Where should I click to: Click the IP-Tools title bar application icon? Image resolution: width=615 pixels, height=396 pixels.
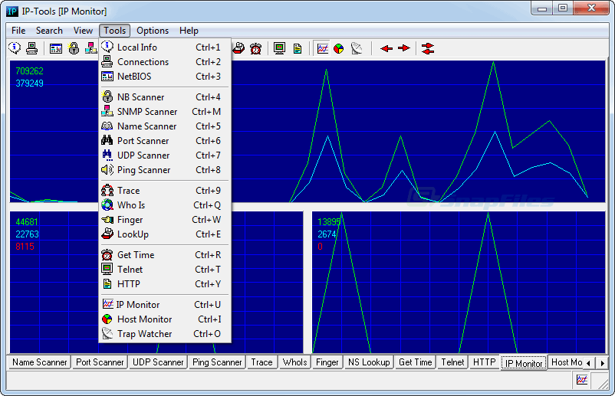click(x=12, y=11)
